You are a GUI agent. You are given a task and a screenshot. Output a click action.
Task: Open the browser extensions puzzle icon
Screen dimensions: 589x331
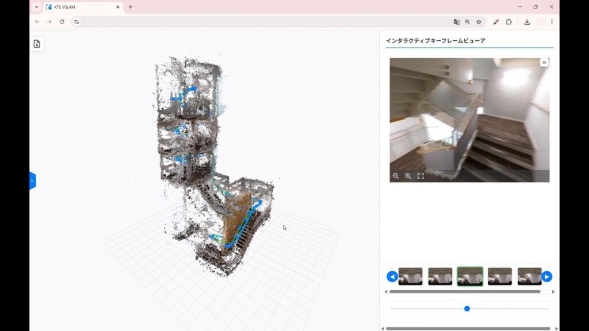coord(508,22)
